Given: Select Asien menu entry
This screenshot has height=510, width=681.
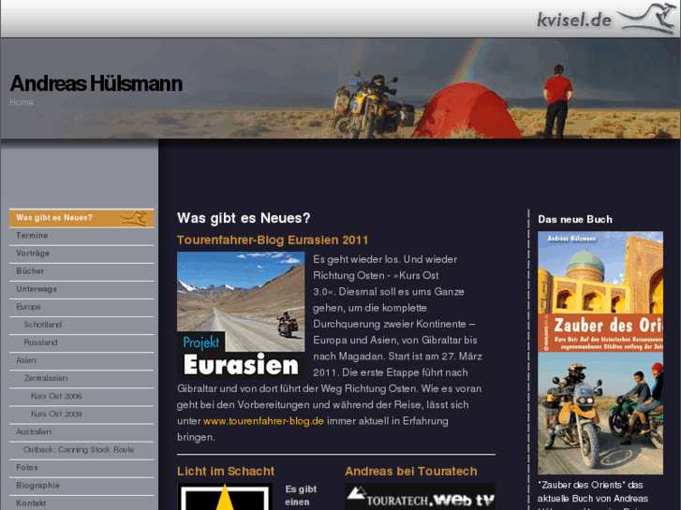Looking at the screenshot, I should point(81,360).
